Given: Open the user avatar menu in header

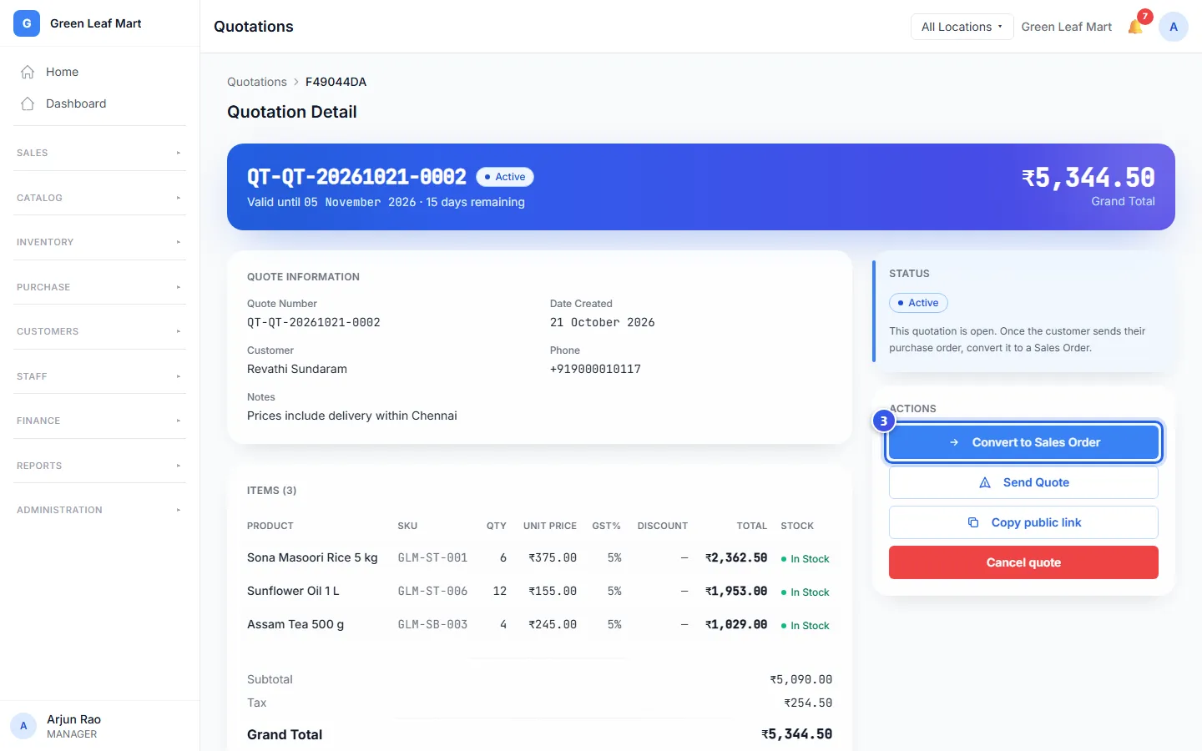Looking at the screenshot, I should click(1173, 27).
